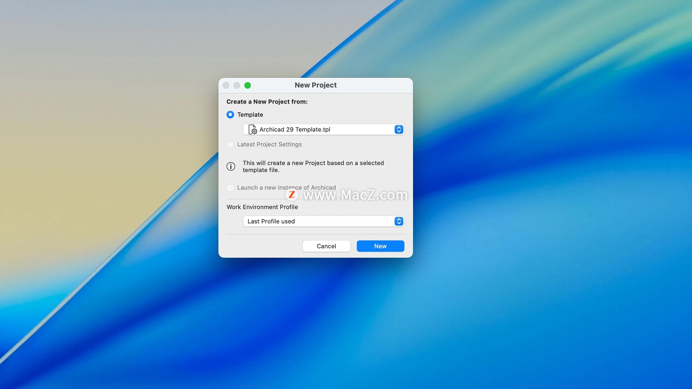692x389 pixels.
Task: Click the grey minimize window button
Action: coord(237,85)
